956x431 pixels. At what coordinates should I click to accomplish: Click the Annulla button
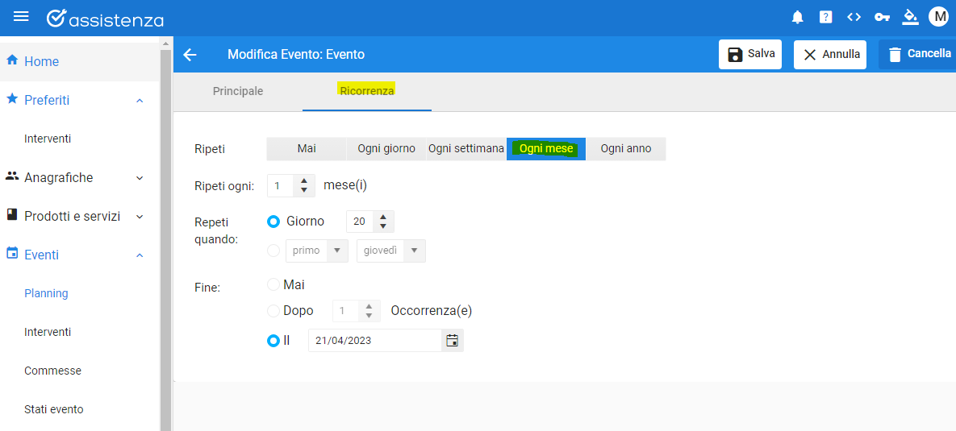point(830,54)
